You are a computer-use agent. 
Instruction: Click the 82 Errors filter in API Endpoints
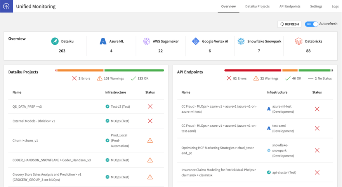[x=236, y=78]
